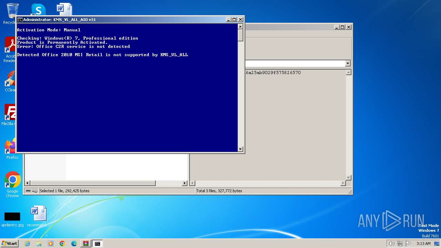Launch Chrome from the taskbar
Viewport: 441px width, 248px height.
point(62,244)
